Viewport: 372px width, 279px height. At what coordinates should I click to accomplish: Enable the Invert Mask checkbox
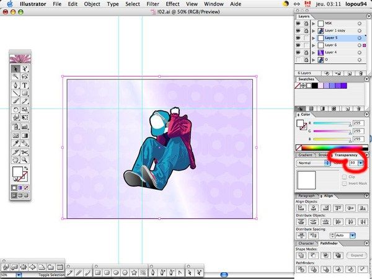345,184
